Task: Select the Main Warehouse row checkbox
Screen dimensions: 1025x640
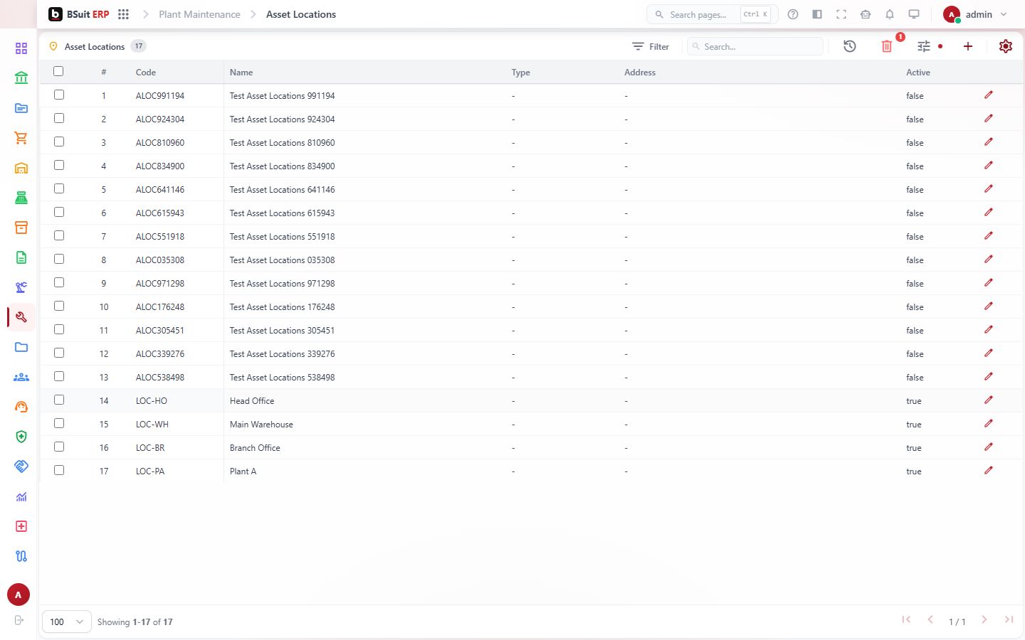Action: 59,423
